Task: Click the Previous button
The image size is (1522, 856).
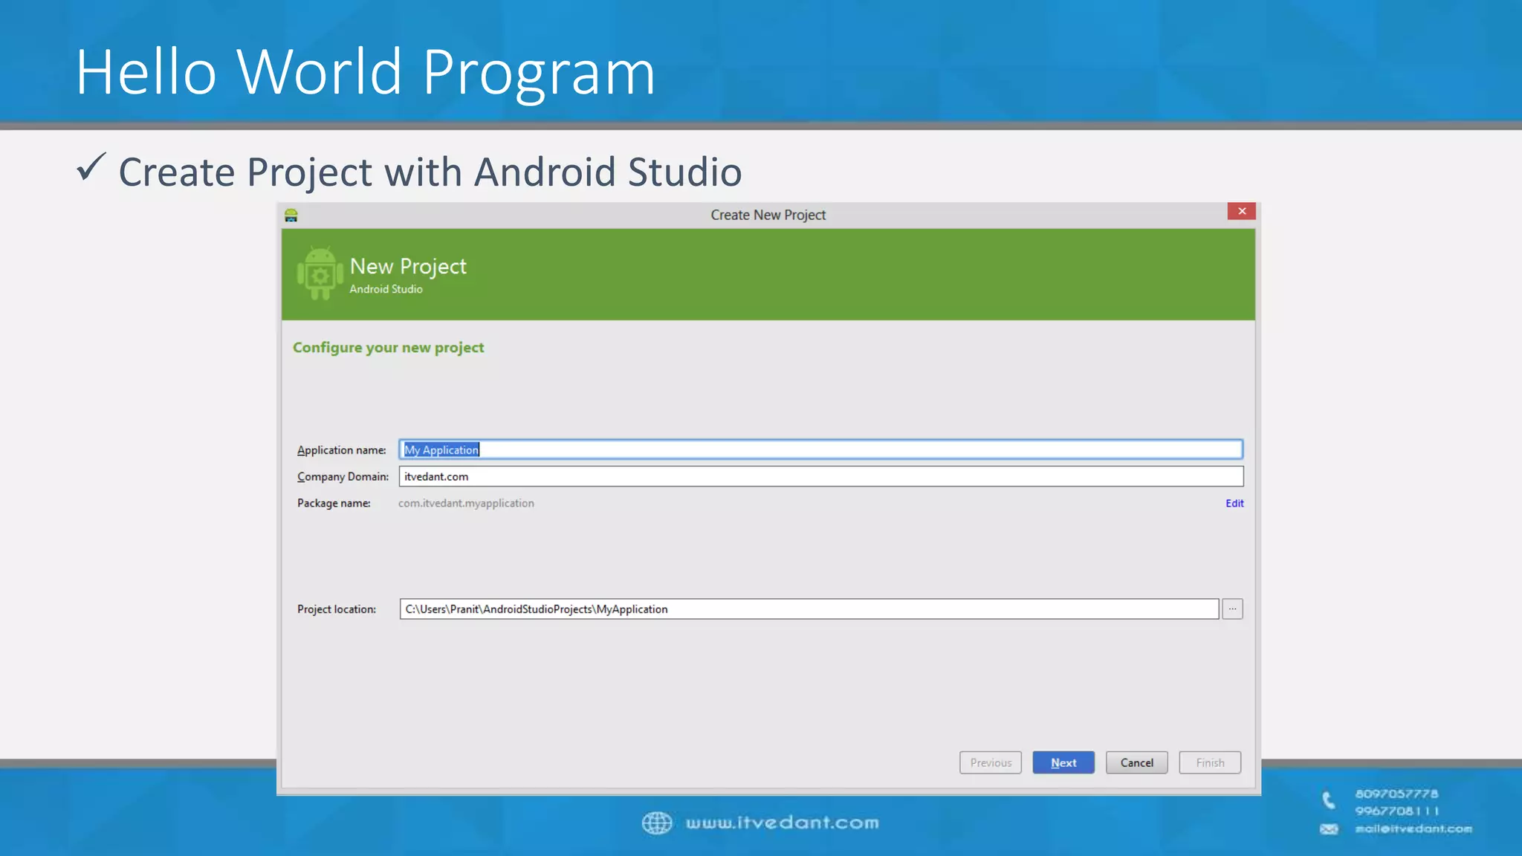Action: coord(991,763)
